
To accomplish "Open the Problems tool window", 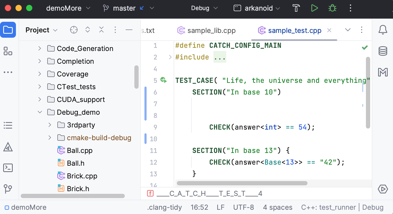I will (x=8, y=147).
